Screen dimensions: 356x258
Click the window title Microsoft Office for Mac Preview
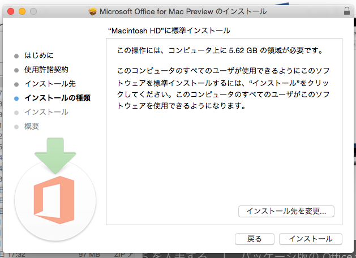pyautogui.click(x=156, y=11)
